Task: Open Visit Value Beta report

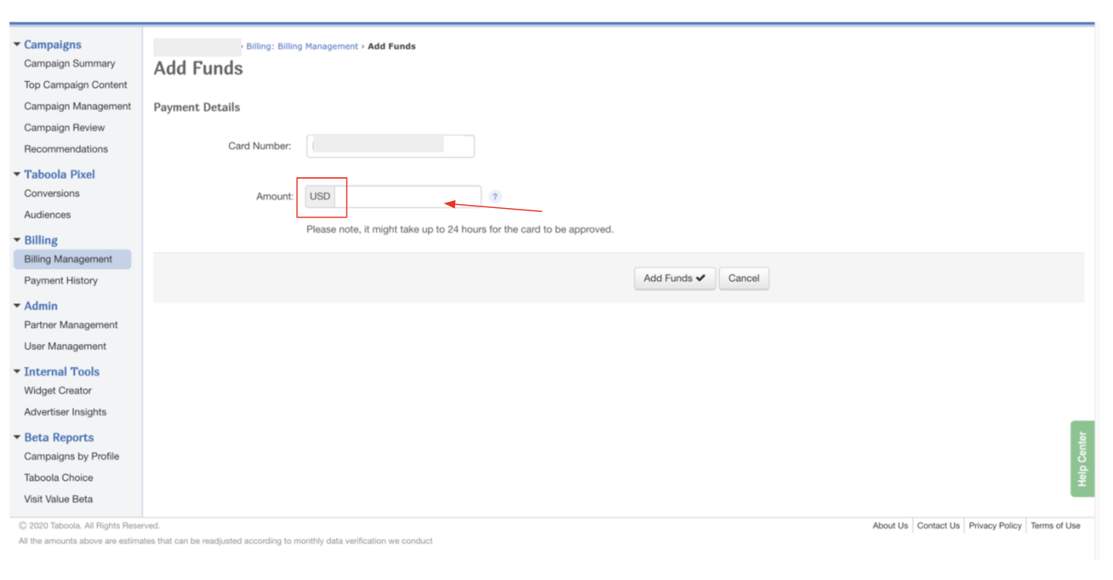Action: [58, 499]
